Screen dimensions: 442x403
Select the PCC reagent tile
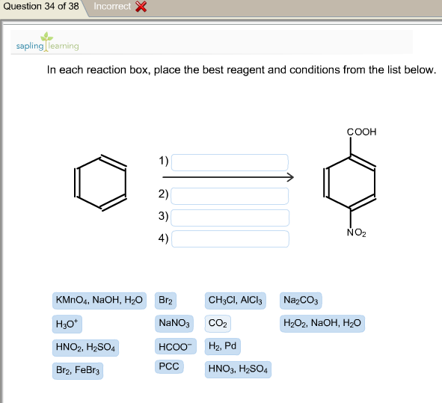[x=169, y=366]
